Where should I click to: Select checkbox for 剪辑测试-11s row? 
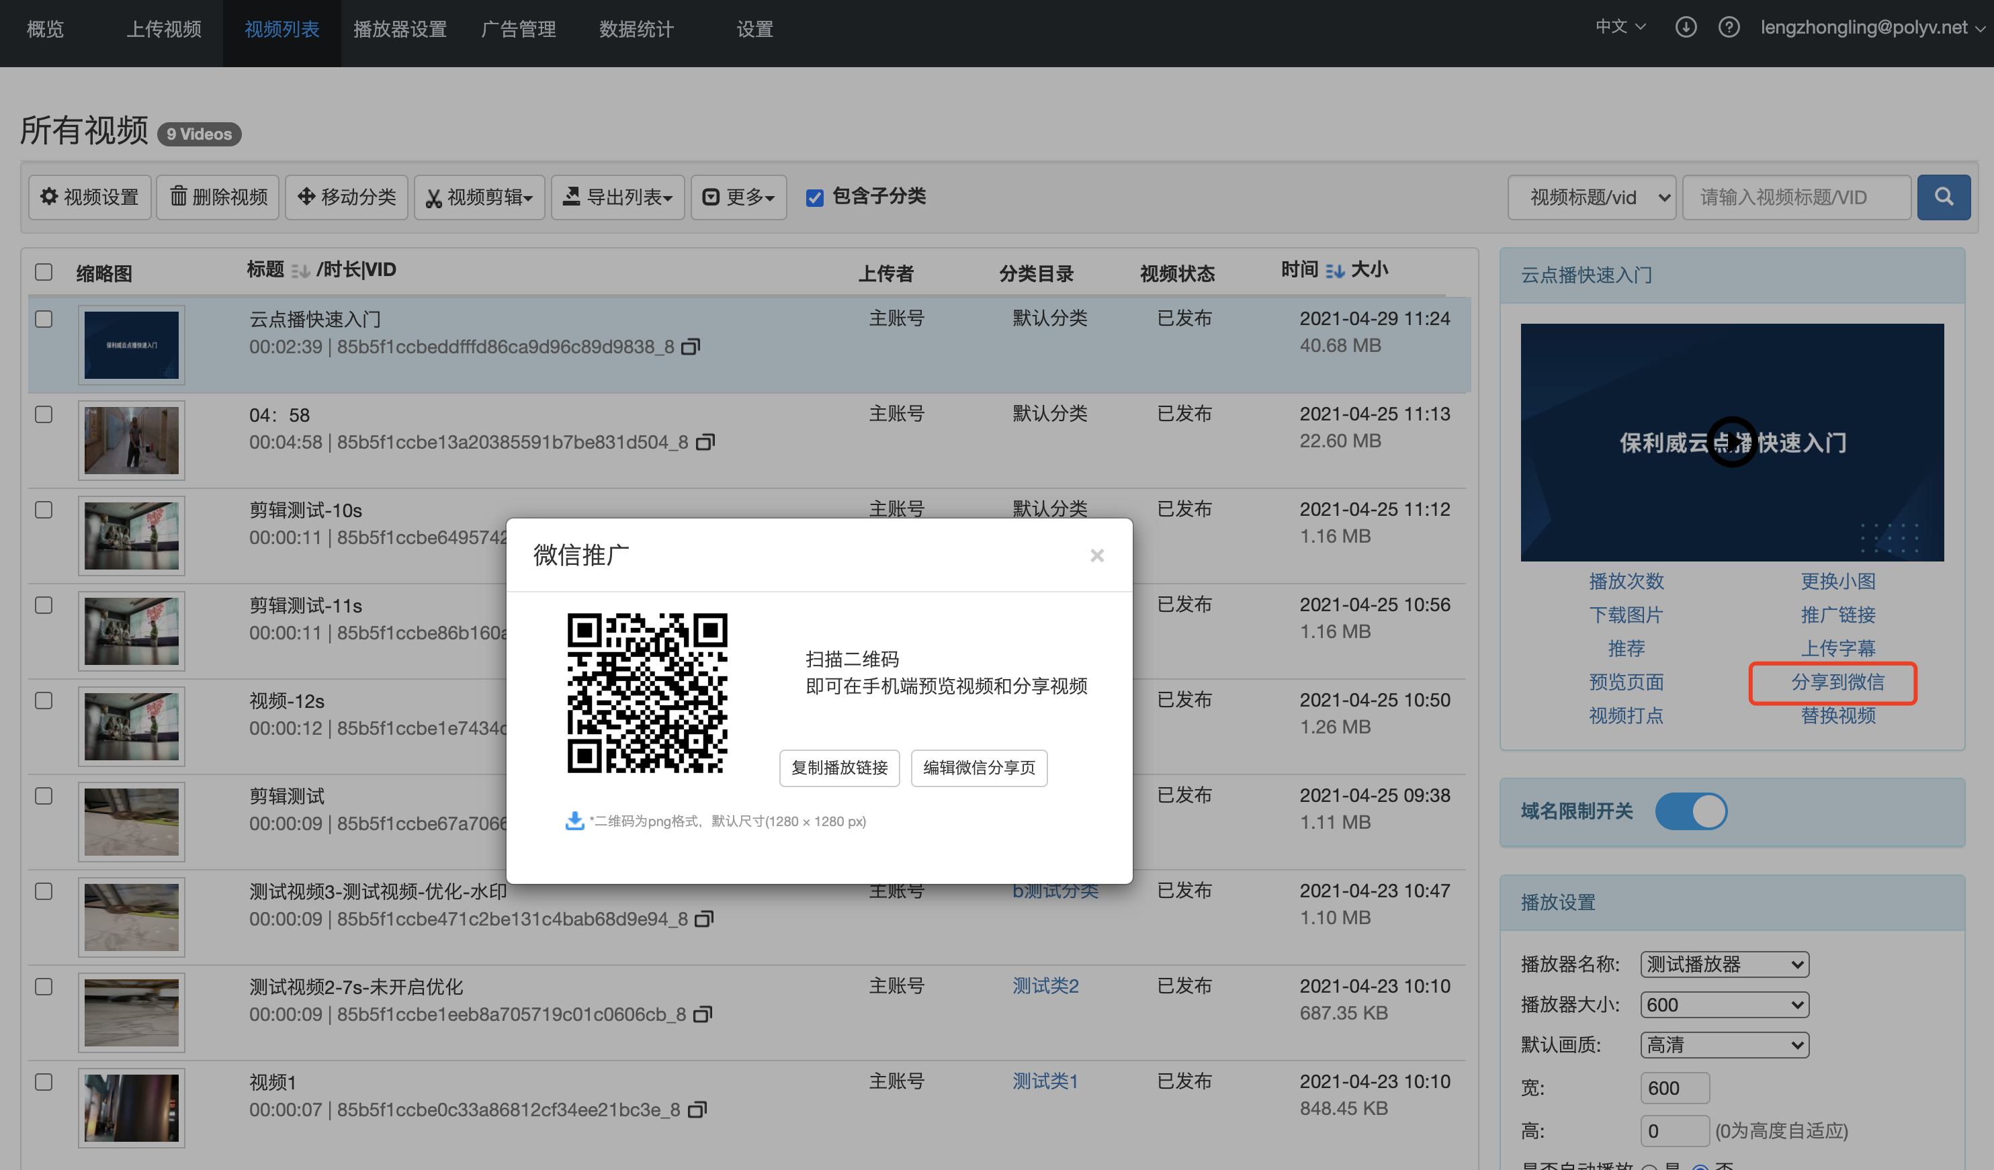click(x=44, y=605)
